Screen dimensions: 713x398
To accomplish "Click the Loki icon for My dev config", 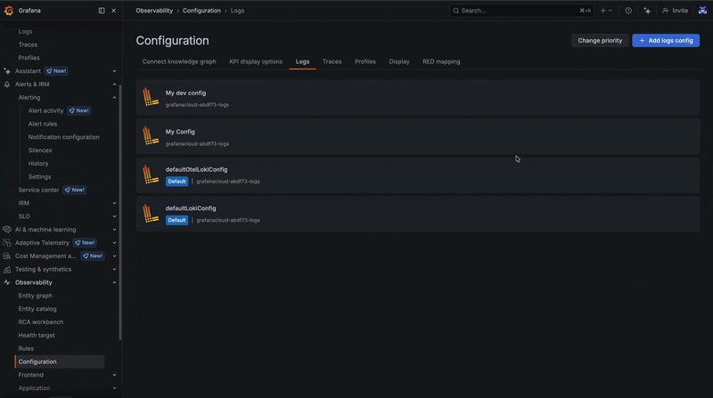I will pyautogui.click(x=151, y=97).
